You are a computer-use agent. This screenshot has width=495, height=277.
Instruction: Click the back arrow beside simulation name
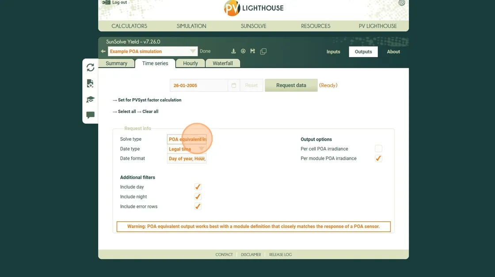pyautogui.click(x=103, y=51)
